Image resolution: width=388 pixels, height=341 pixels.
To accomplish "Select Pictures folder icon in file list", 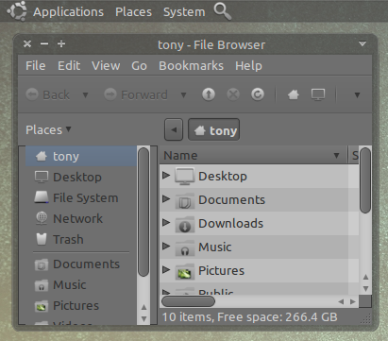I will click(184, 271).
